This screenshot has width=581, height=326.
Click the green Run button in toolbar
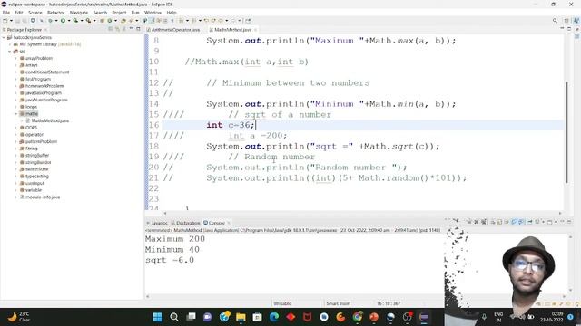pos(63,21)
